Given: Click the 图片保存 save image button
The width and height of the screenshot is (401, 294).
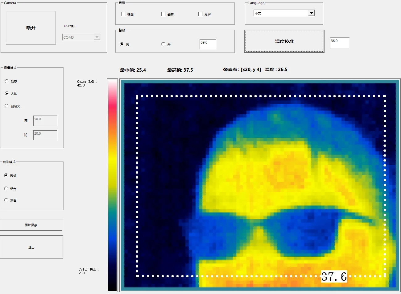Looking at the screenshot, I should click(31, 225).
